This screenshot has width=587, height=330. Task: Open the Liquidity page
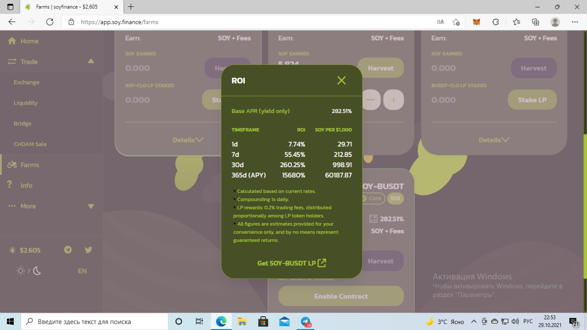[26, 103]
